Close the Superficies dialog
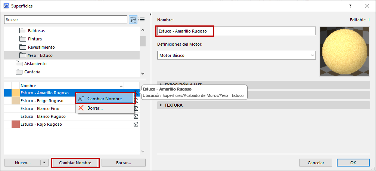Image resolution: width=376 pixels, height=171 pixels. click(367, 6)
